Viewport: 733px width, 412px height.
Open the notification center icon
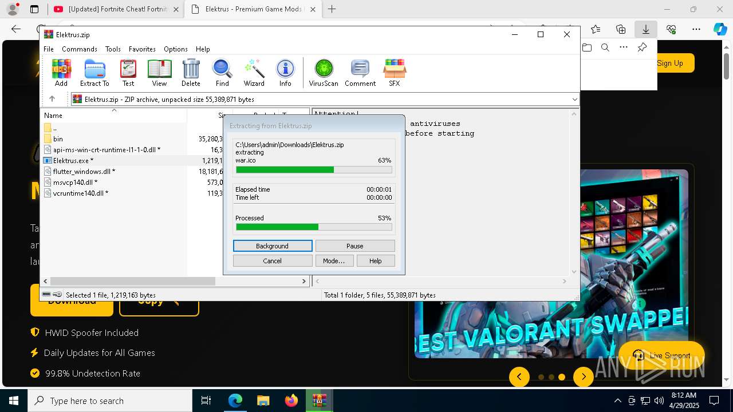(x=714, y=401)
